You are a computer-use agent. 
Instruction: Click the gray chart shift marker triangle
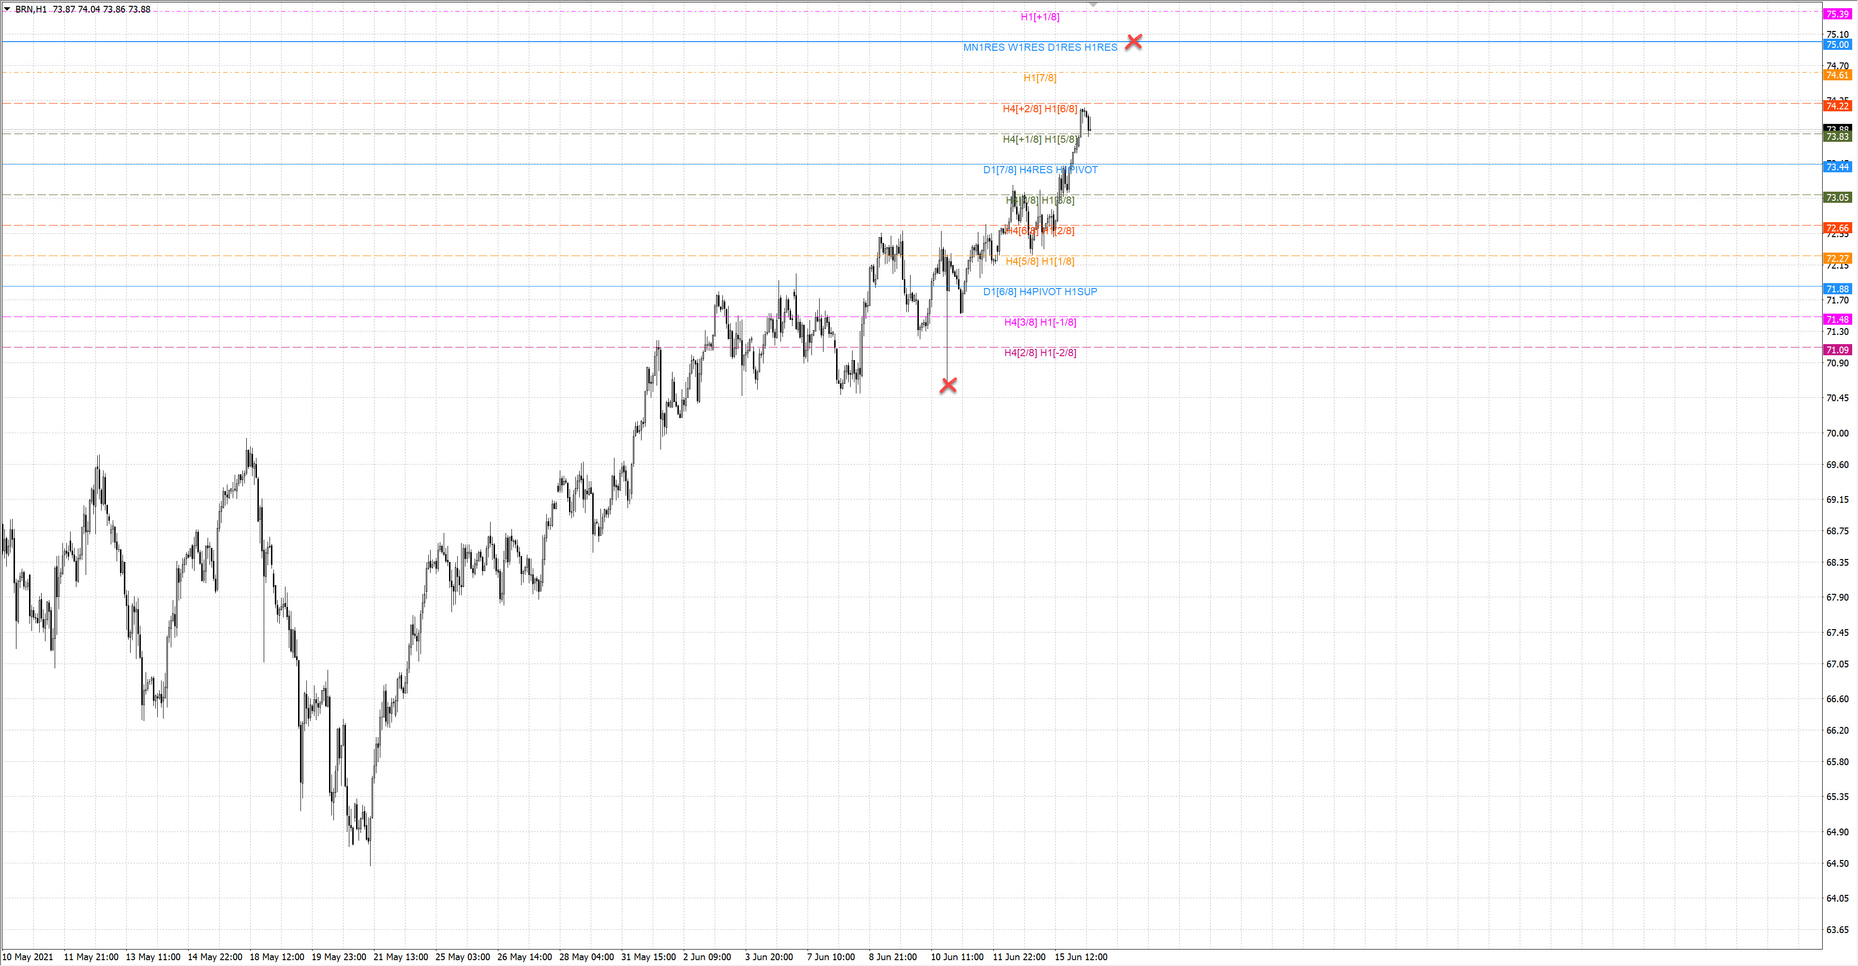point(1093,4)
